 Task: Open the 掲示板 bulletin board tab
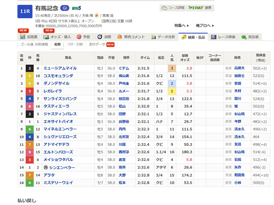(x=250, y=37)
